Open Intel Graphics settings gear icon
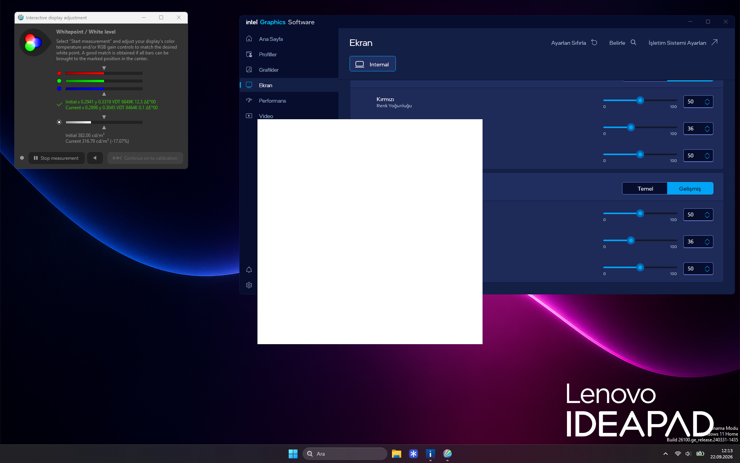The image size is (740, 463). 249,285
